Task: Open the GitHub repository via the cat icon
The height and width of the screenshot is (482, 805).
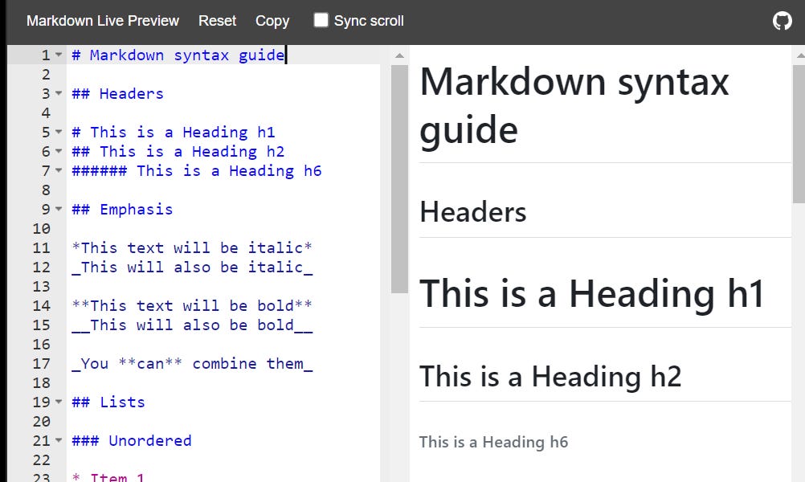Action: (x=782, y=21)
